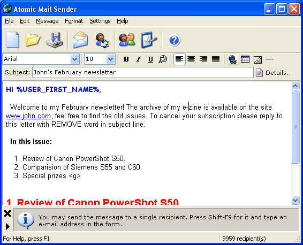Toggle italic formatting
Image resolution: width=303 pixels, height=245 pixels.
(x=138, y=59)
